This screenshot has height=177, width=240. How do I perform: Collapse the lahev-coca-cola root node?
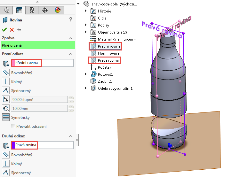[78, 4]
